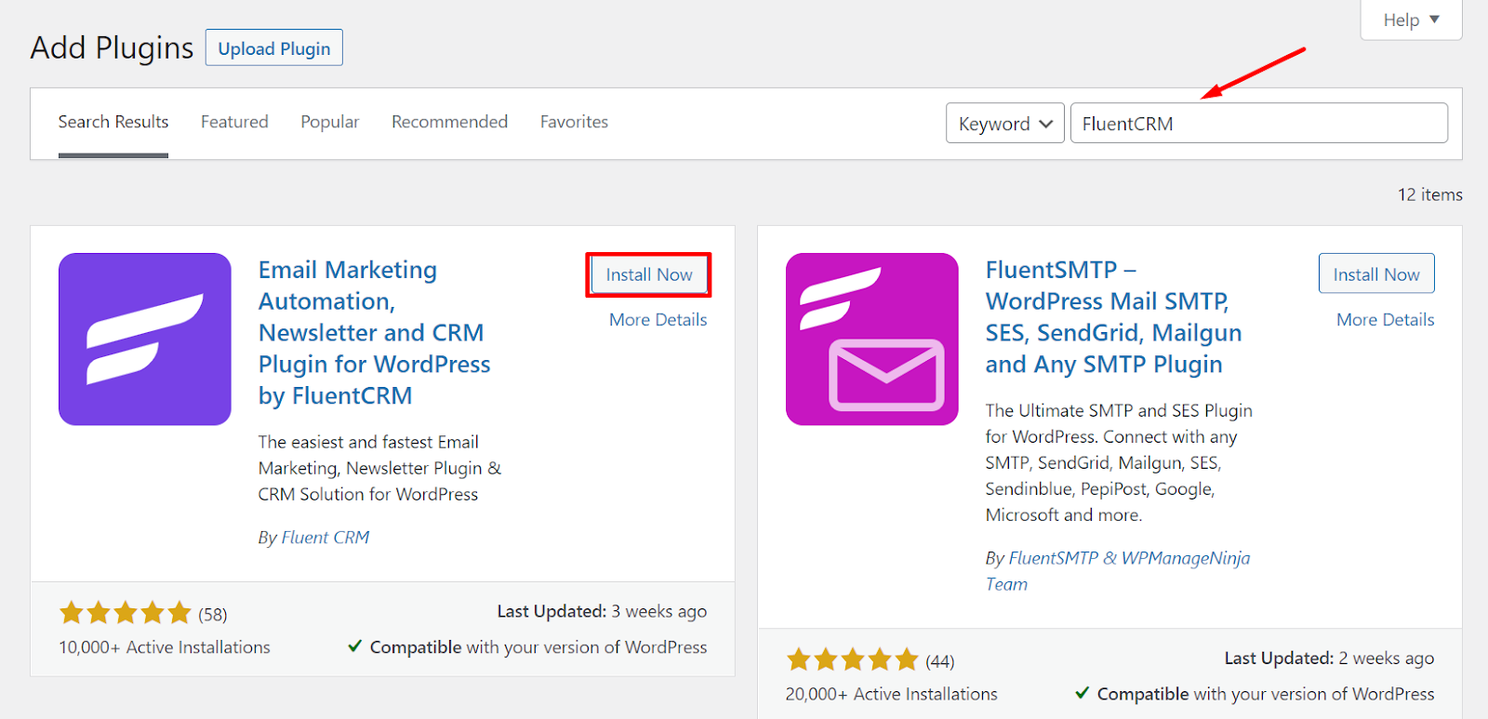This screenshot has height=719, width=1488.
Task: Expand the Keyword search type dropdown
Action: pyautogui.click(x=1005, y=123)
